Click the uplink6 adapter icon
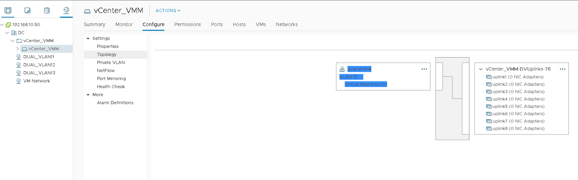 tap(489, 114)
